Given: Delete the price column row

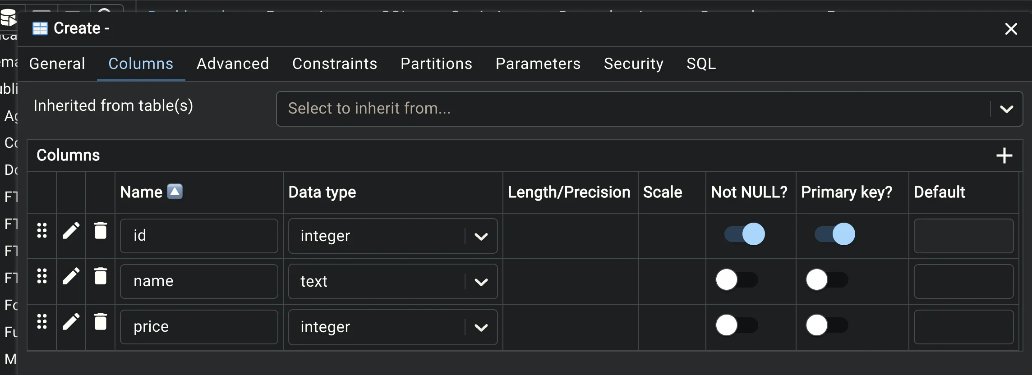Looking at the screenshot, I should (x=100, y=321).
